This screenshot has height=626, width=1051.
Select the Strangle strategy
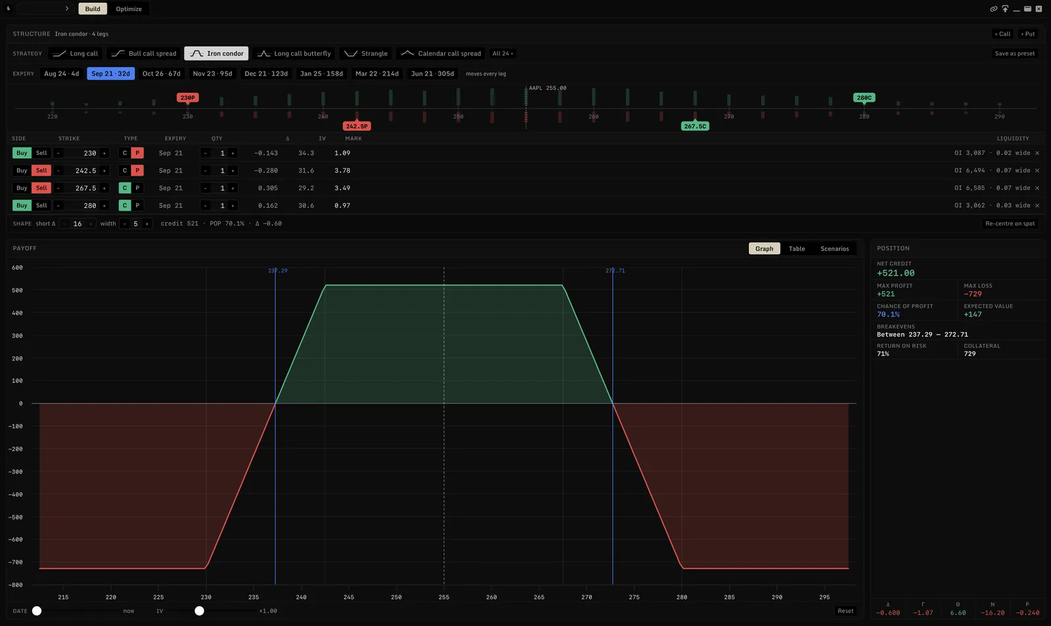(x=366, y=54)
